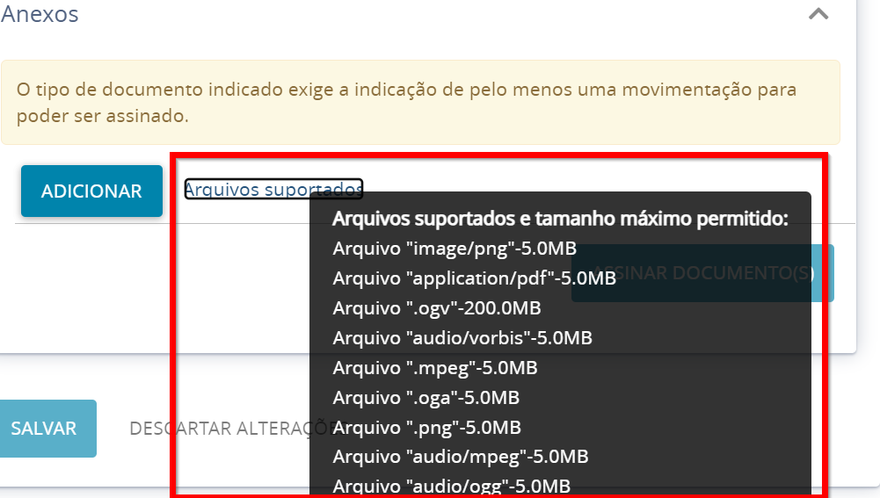This screenshot has width=880, height=498.
Task: Click the warning line starting 'O tipo de documento'
Action: coord(406,89)
